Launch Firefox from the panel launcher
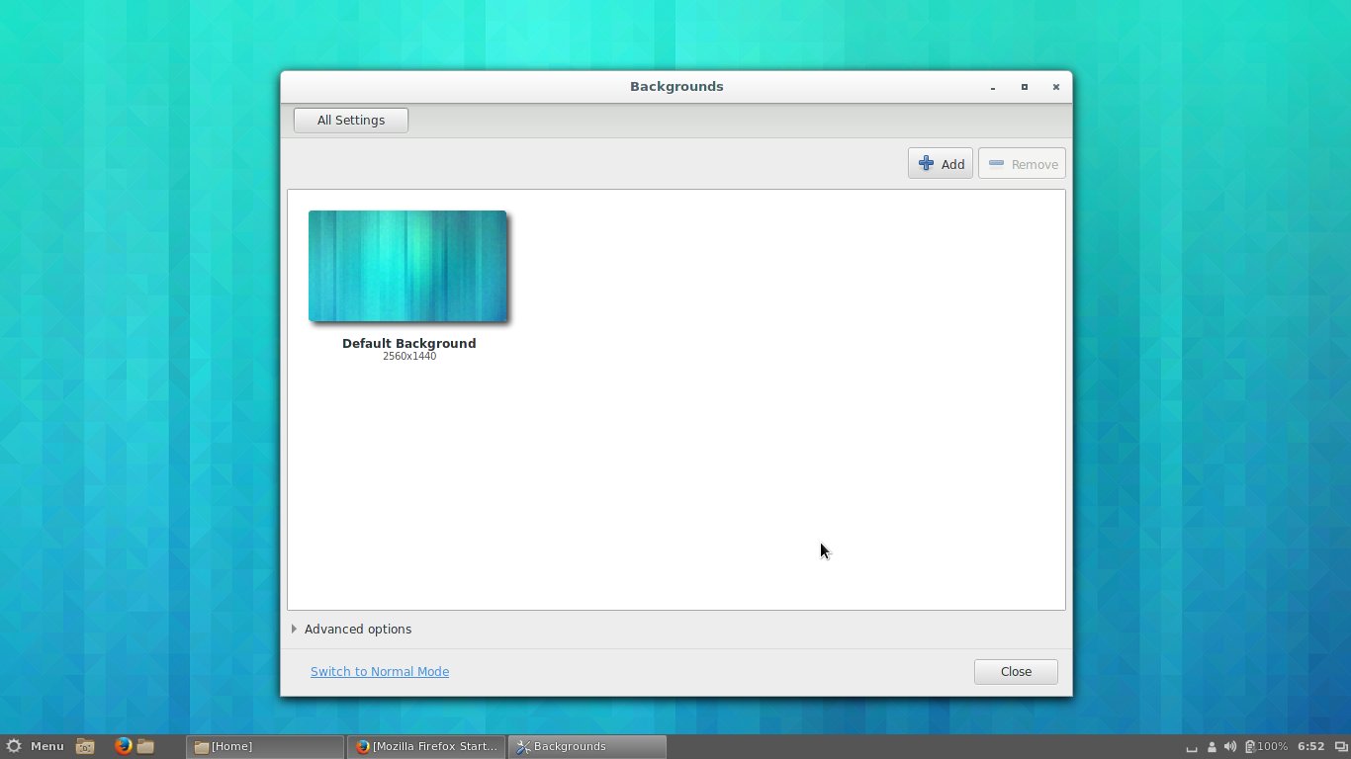This screenshot has height=759, width=1351. 123,747
